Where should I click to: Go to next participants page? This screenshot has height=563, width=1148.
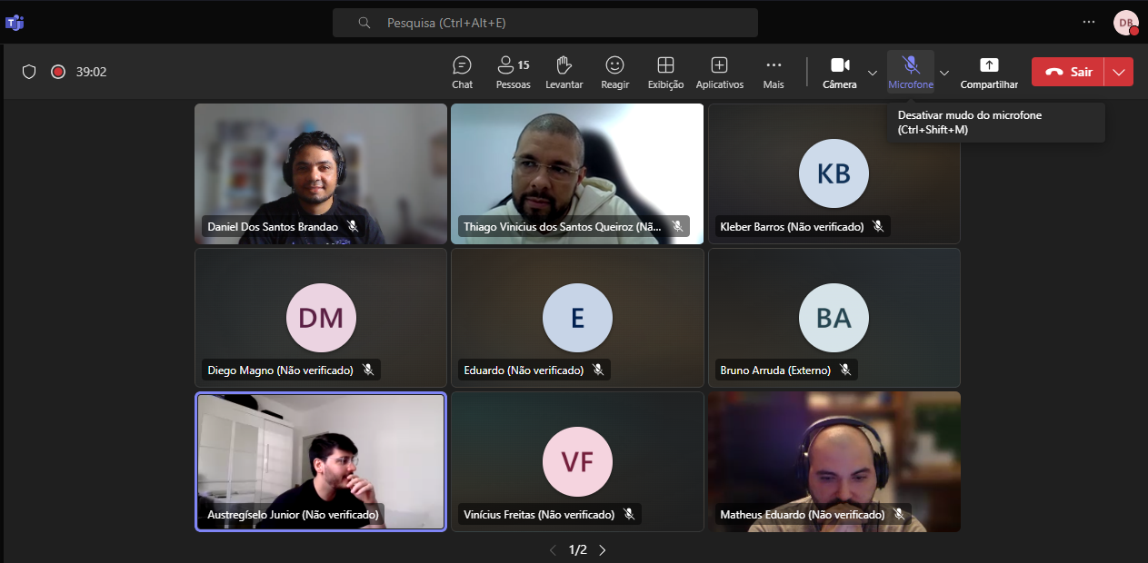click(x=602, y=550)
